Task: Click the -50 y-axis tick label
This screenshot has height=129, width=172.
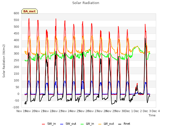Action: pyautogui.click(x=17, y=101)
